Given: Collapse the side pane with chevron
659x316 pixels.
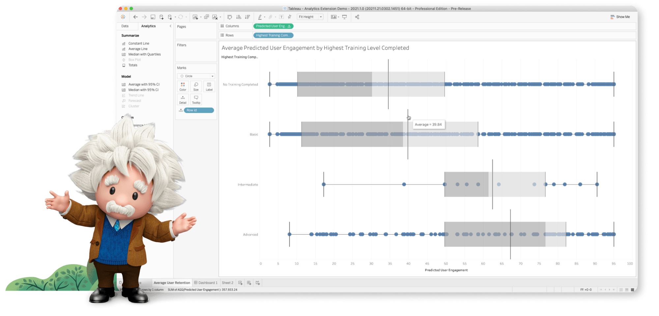Looking at the screenshot, I should pos(170,26).
